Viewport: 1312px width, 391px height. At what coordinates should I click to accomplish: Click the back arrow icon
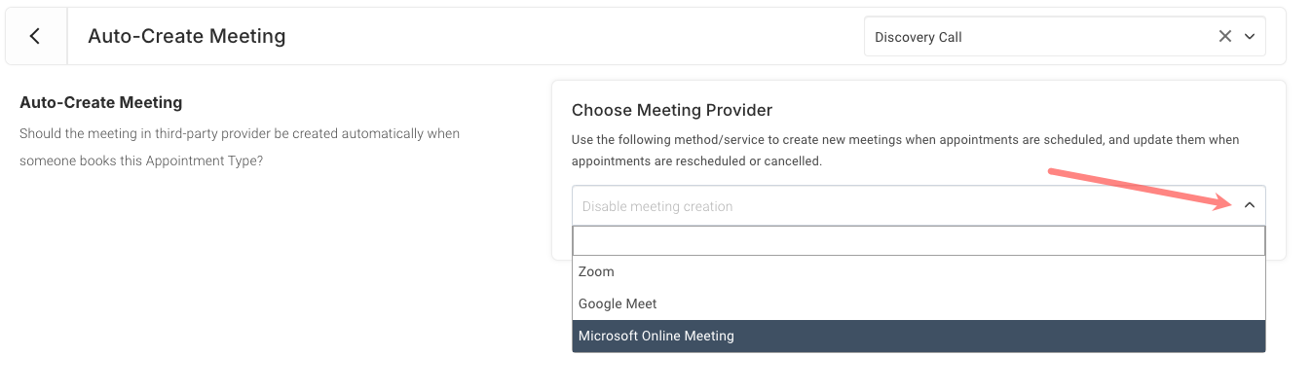tap(35, 37)
